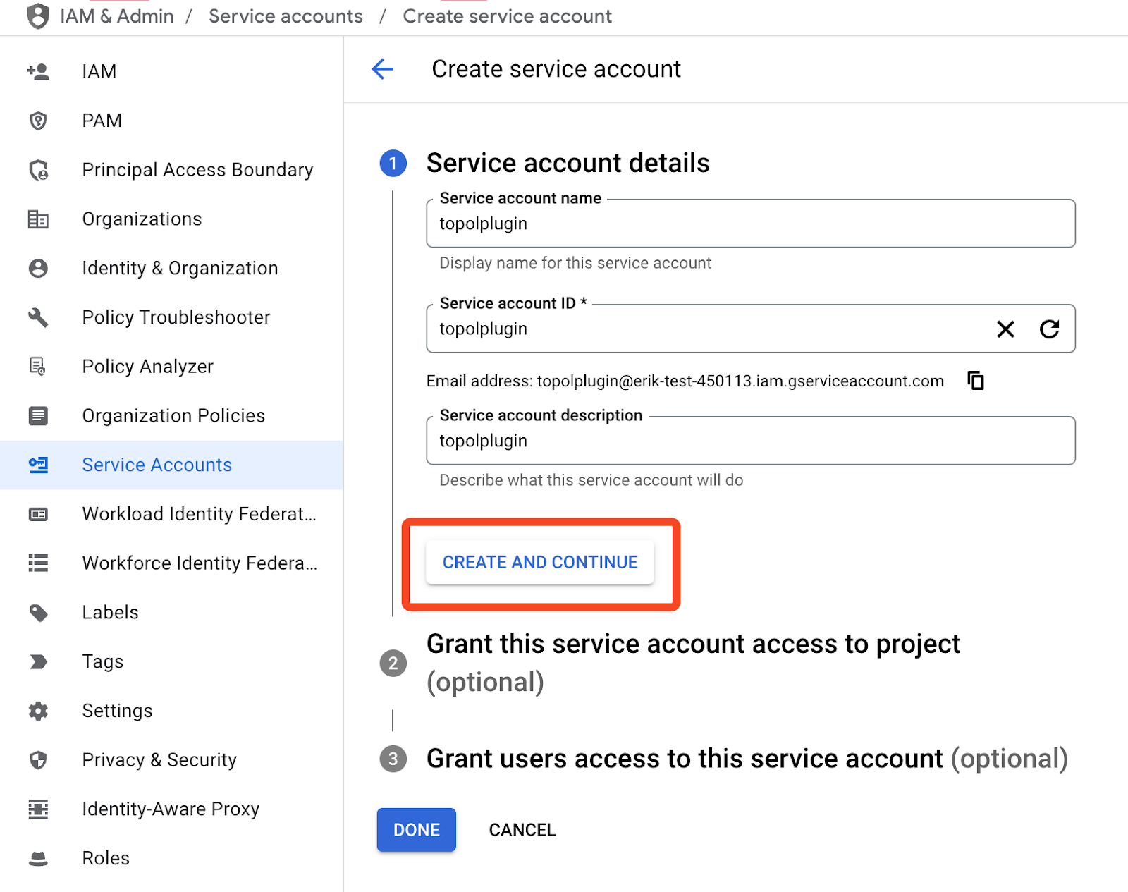The image size is (1128, 892).
Task: Click the email address topolplugin@erik-test text
Action: pyautogui.click(x=740, y=381)
